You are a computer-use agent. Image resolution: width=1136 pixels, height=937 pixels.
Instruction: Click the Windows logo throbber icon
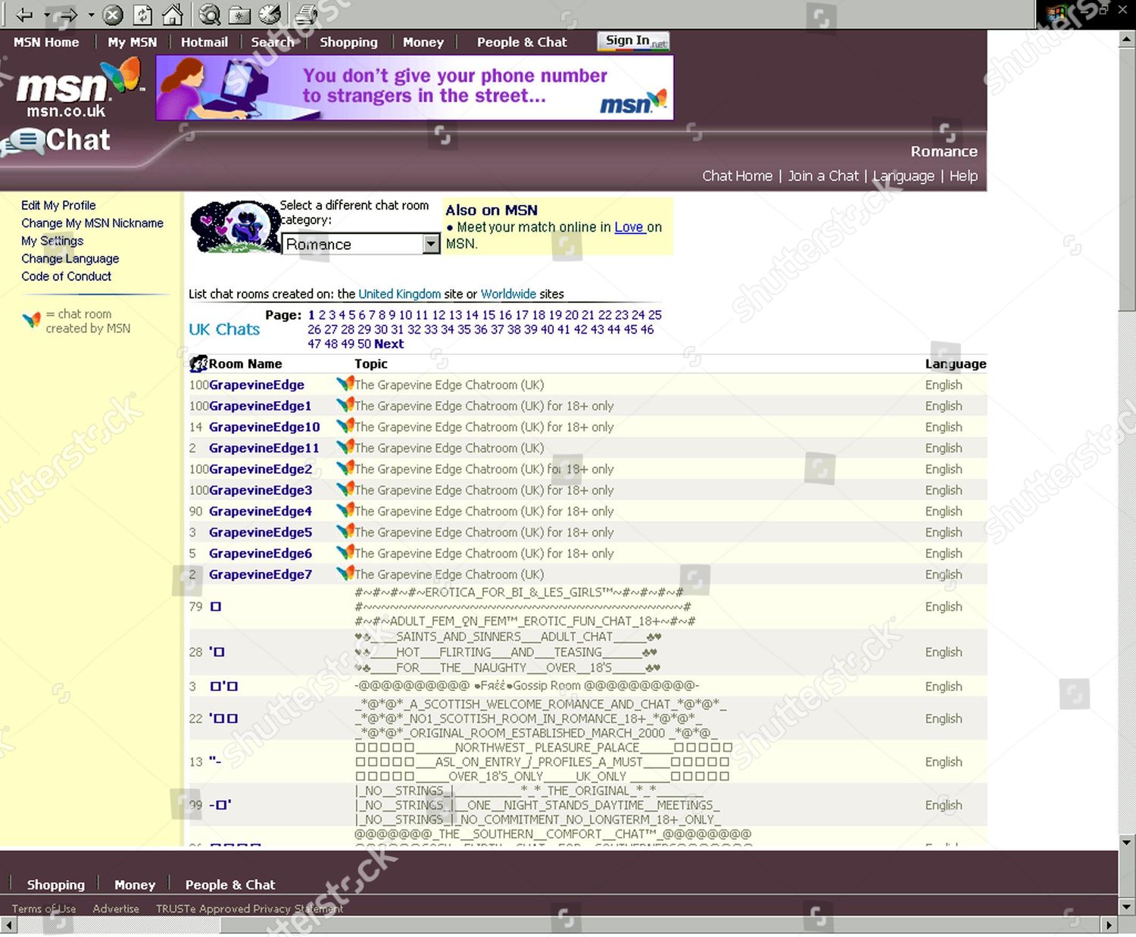click(1057, 13)
